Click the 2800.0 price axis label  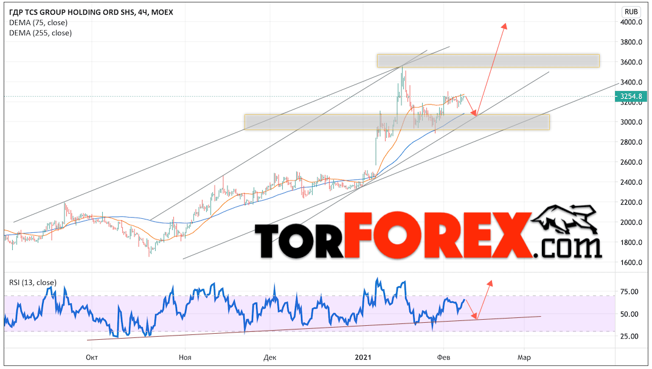tap(631, 142)
